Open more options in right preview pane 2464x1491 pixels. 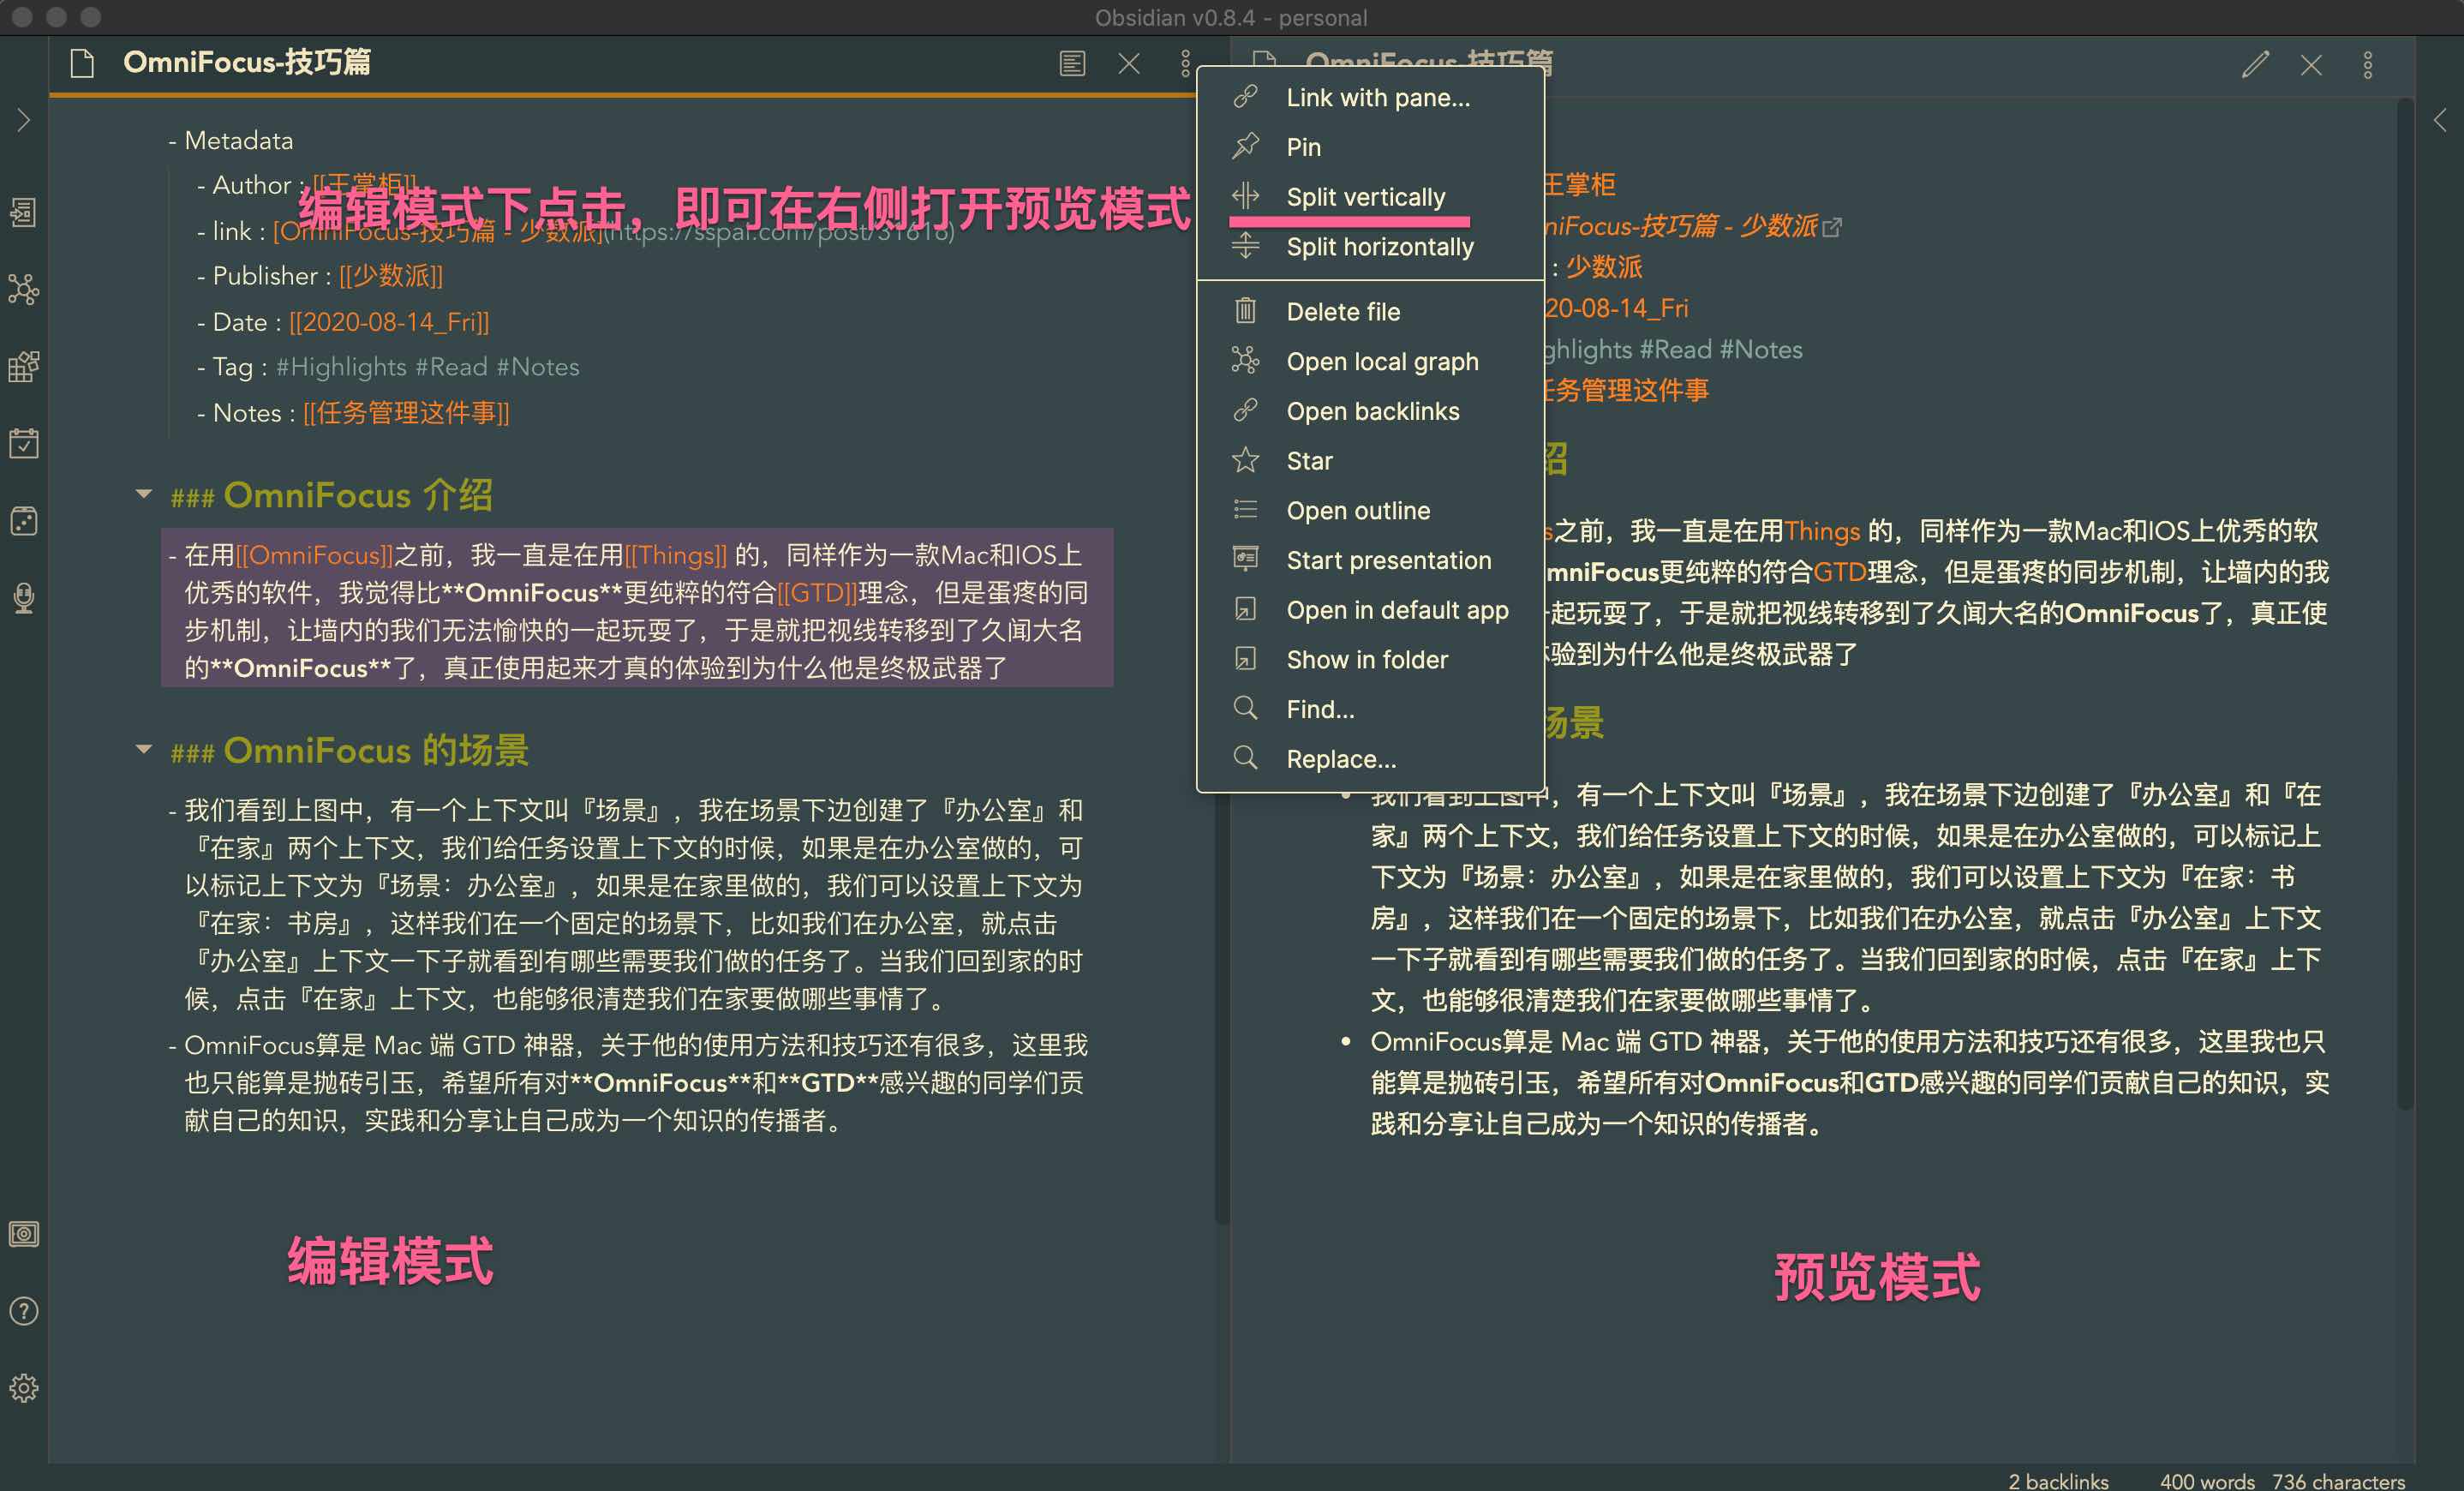2367,65
